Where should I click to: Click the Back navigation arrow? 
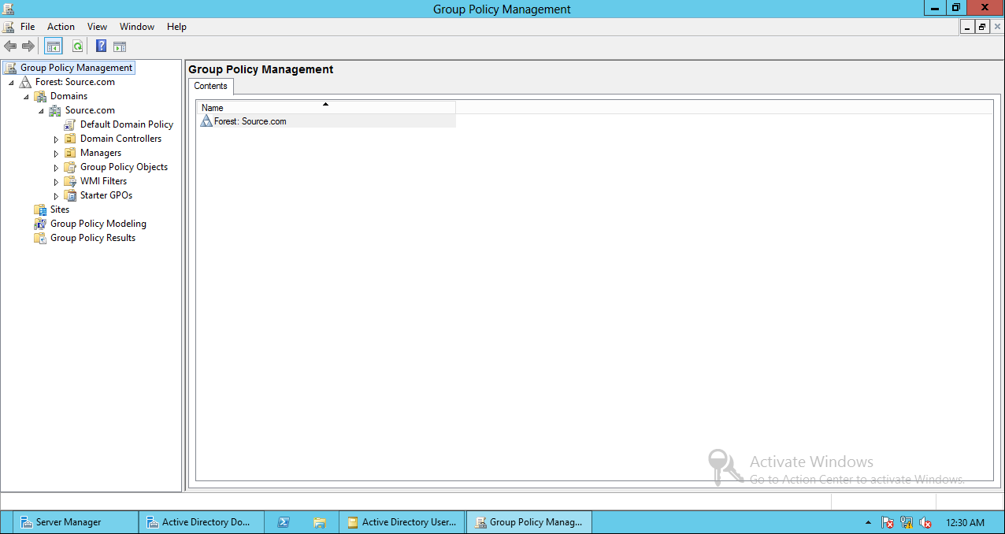10,46
